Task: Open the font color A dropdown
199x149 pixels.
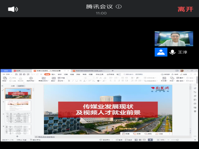Action: pyautogui.click(x=85, y=81)
